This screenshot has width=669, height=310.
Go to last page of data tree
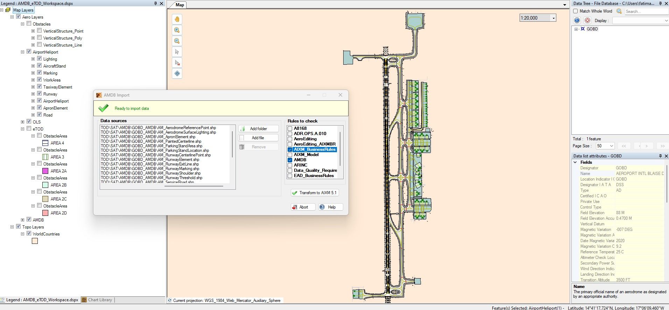pos(662,146)
